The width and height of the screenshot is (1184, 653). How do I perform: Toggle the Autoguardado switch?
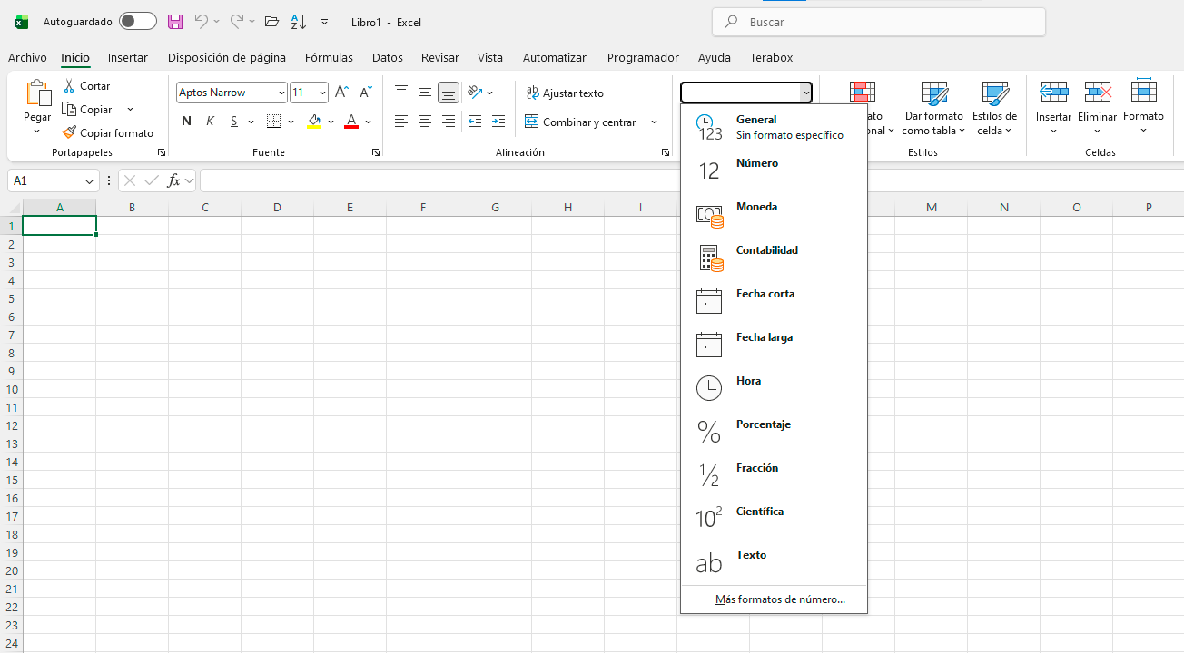[x=137, y=22]
